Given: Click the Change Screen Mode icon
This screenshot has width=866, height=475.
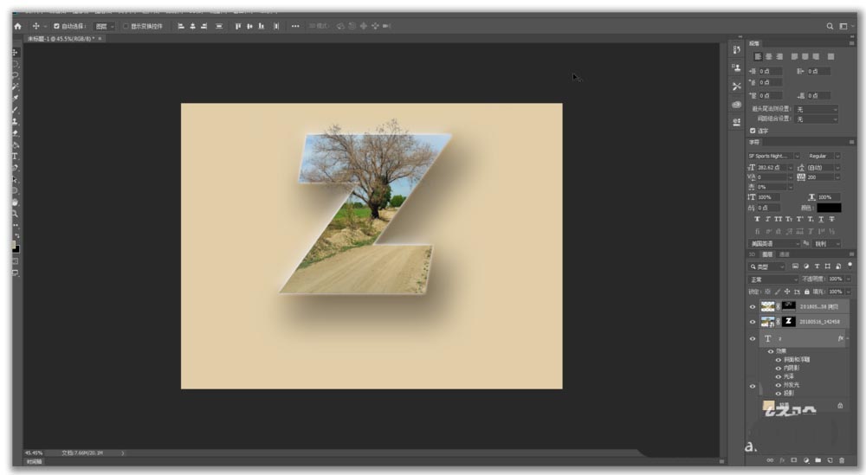Looking at the screenshot, I should (x=16, y=273).
